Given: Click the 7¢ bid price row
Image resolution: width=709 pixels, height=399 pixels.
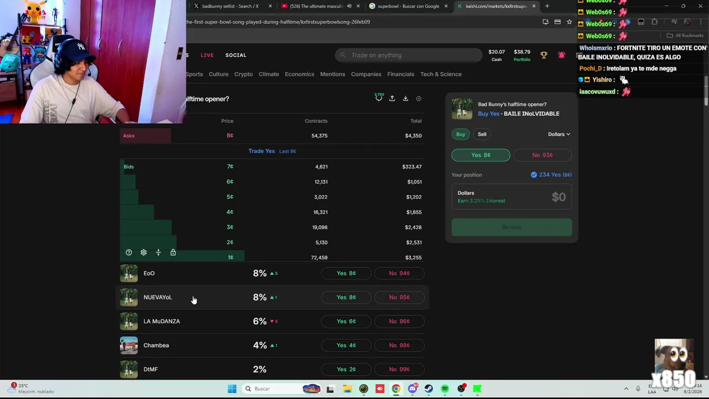Looking at the screenshot, I should tap(273, 167).
